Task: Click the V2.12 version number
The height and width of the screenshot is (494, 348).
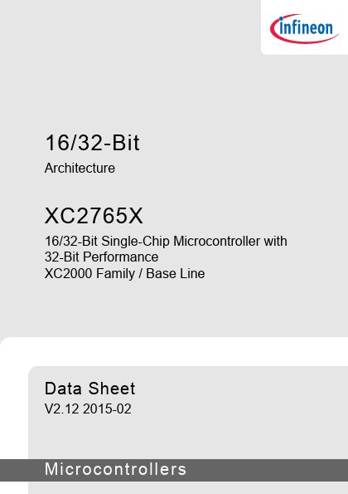Action: click(61, 409)
